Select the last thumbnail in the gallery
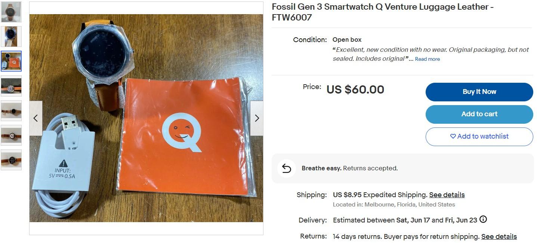 pyautogui.click(x=11, y=160)
